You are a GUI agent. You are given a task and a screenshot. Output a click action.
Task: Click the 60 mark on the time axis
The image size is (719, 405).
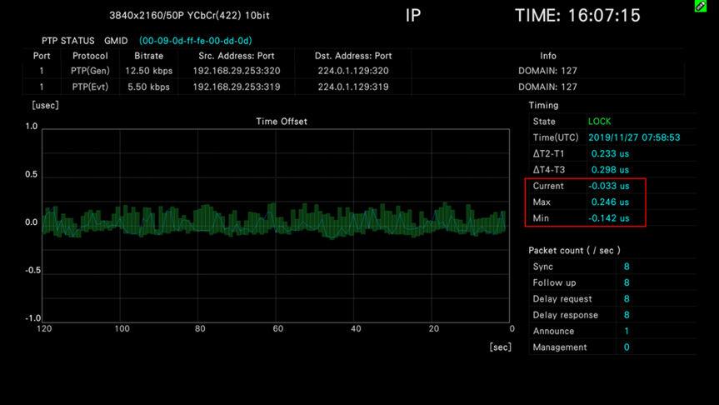(x=278, y=329)
